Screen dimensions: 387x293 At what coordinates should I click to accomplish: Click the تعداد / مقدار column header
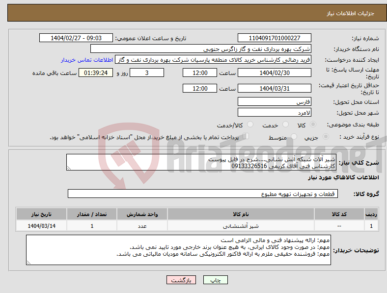point(92,214)
